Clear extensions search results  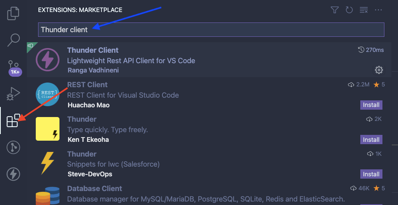point(364,10)
